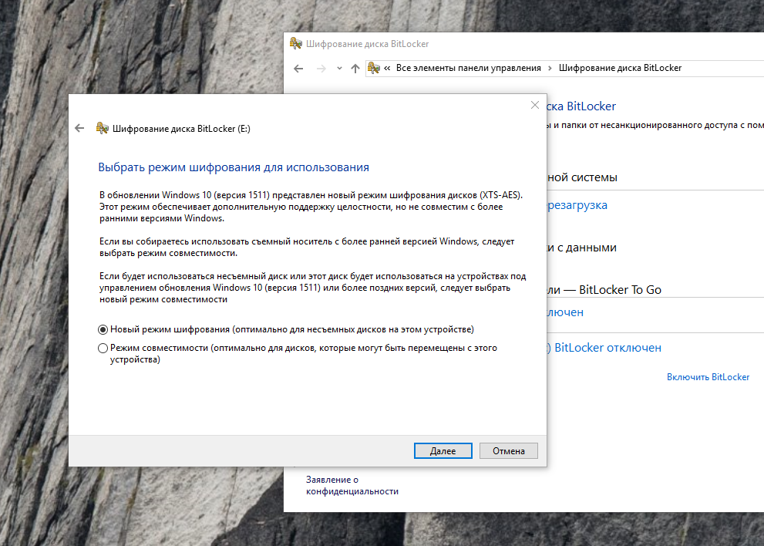The width and height of the screenshot is (764, 546).
Task: Open recent locations dropdown in Control Panel
Action: 339,68
